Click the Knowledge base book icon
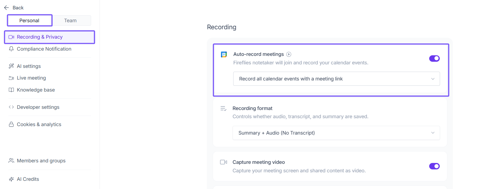The height and width of the screenshot is (189, 479). coord(11,90)
